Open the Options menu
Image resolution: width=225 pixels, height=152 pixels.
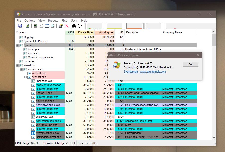tap(30, 21)
